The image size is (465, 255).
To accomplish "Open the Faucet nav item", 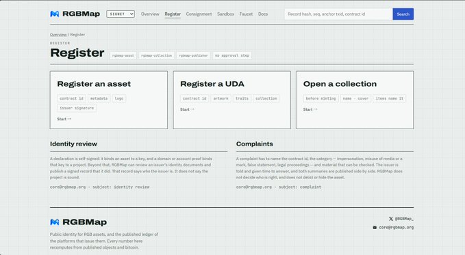I will point(246,14).
